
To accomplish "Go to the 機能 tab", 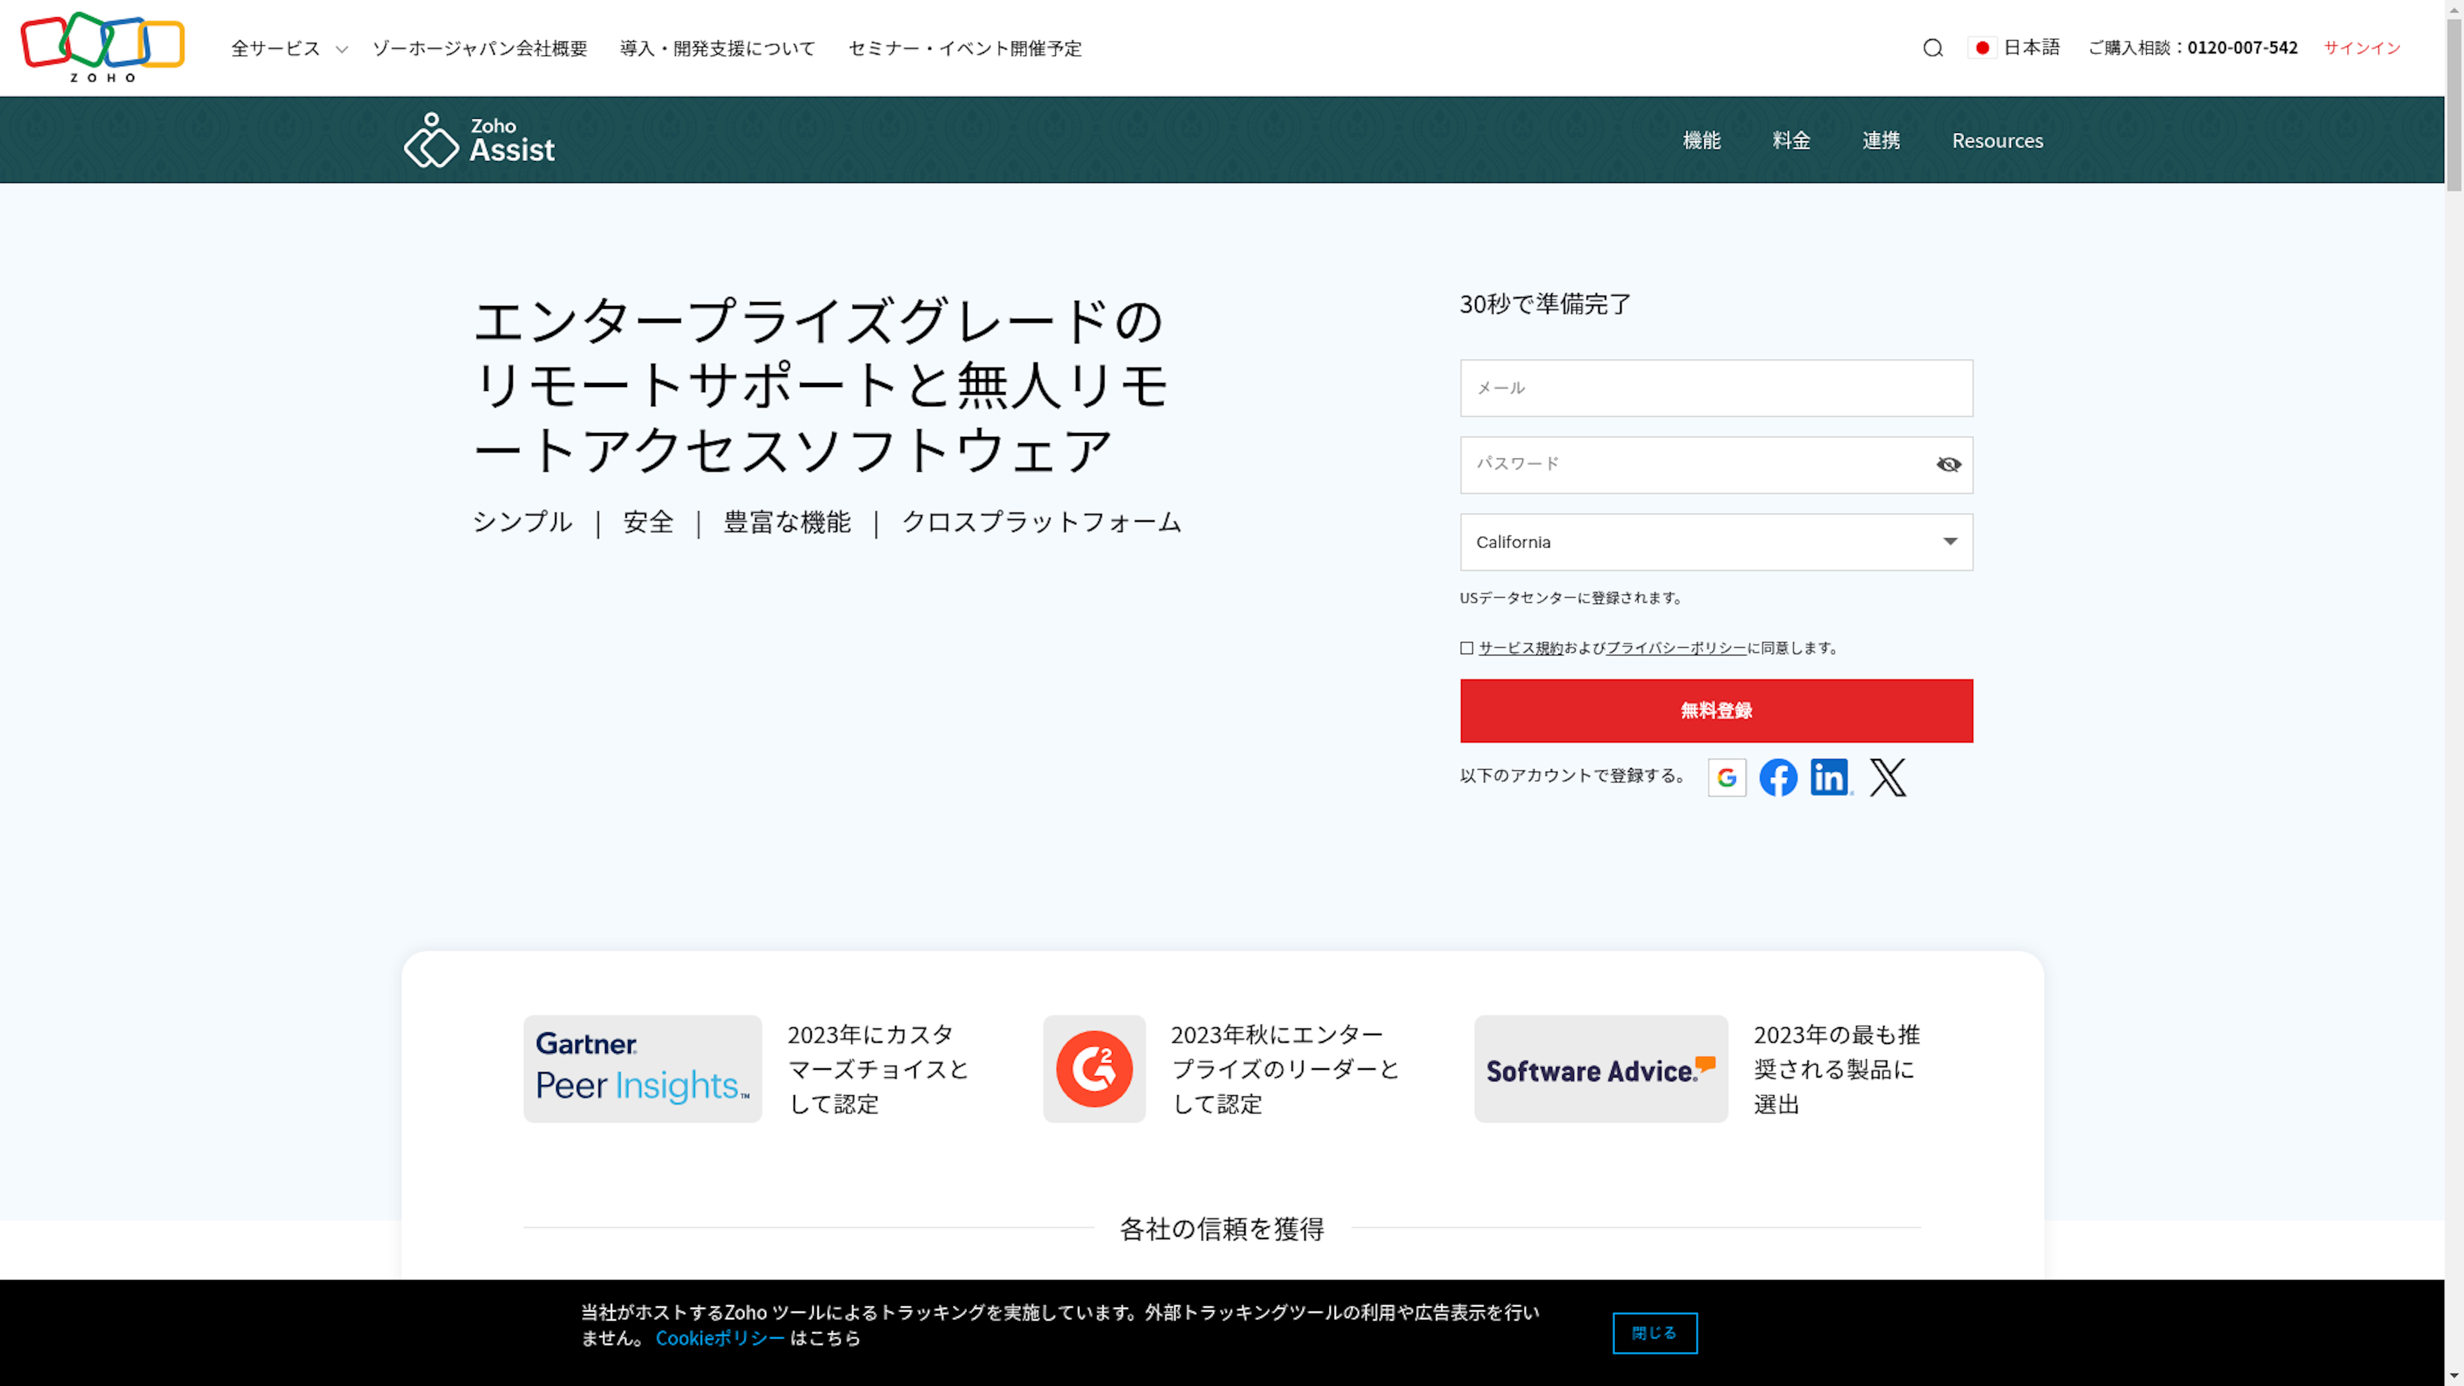I will pyautogui.click(x=1700, y=141).
